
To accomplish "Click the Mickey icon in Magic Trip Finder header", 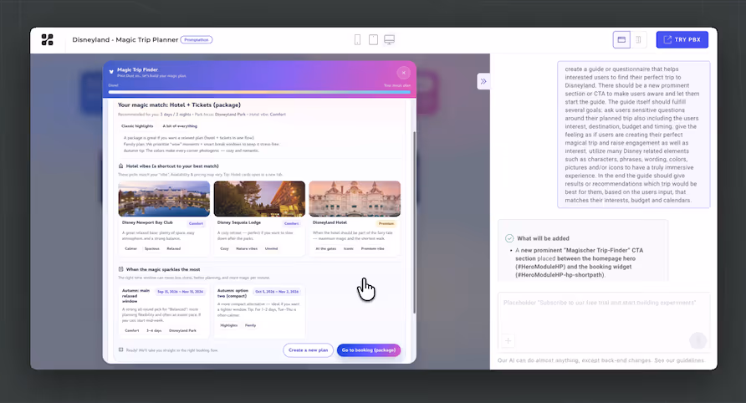I will click(x=111, y=72).
